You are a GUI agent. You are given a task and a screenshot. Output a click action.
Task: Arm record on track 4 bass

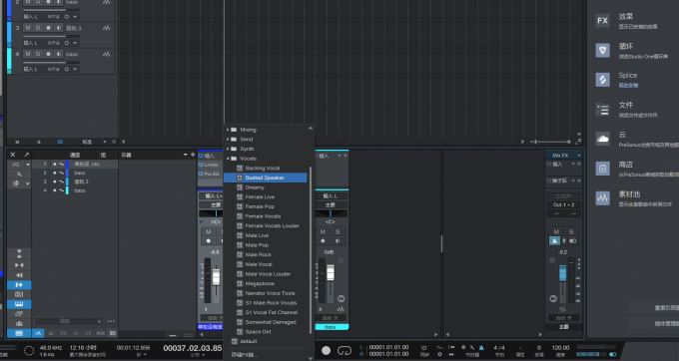click(48, 54)
